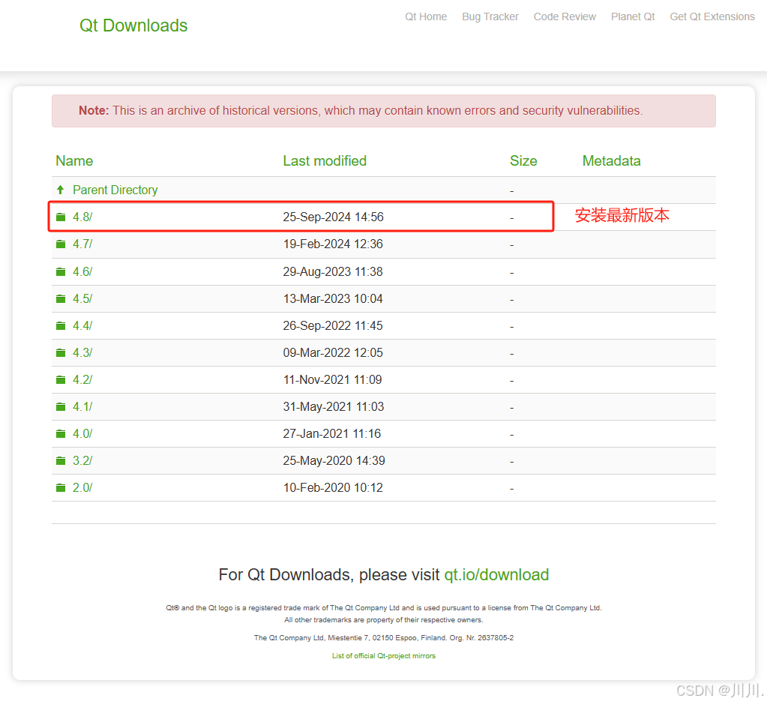Click date 09-Mar-2022 12:05
Screen dimensions: 767x704
(x=333, y=352)
